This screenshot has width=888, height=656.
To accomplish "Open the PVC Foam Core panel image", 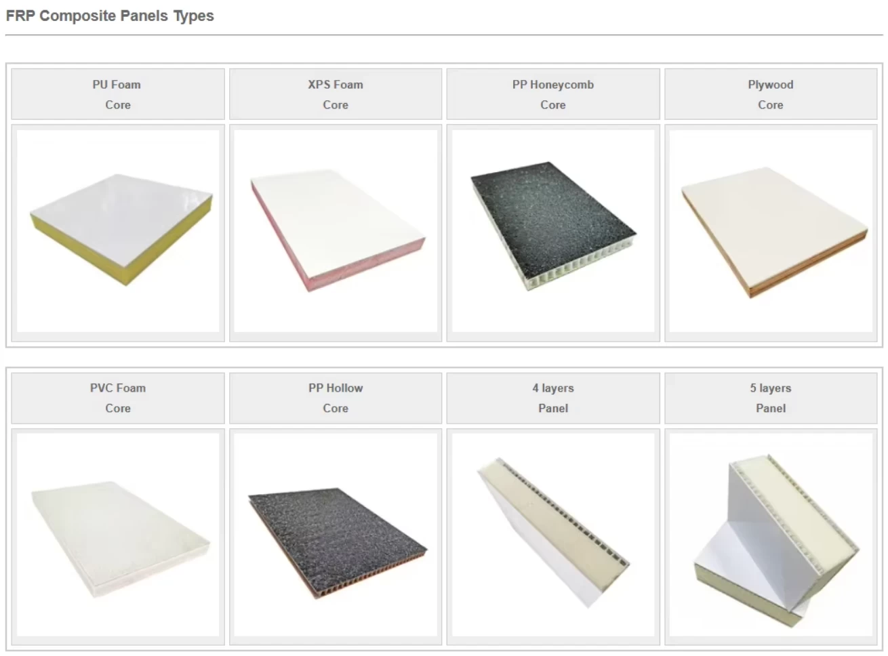I will point(118,535).
